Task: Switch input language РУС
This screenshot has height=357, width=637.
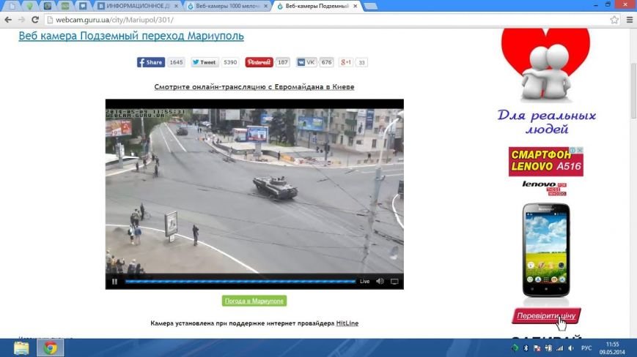Action: 586,348
